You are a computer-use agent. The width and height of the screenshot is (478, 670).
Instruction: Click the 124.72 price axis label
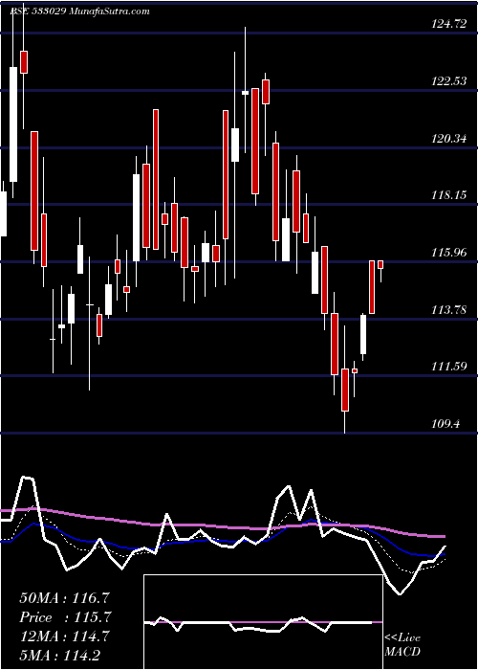(x=449, y=24)
